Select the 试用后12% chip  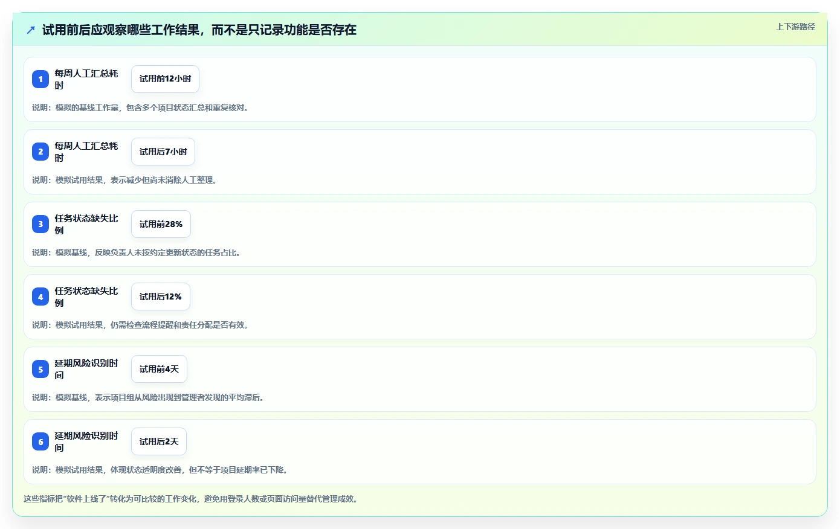(x=161, y=297)
